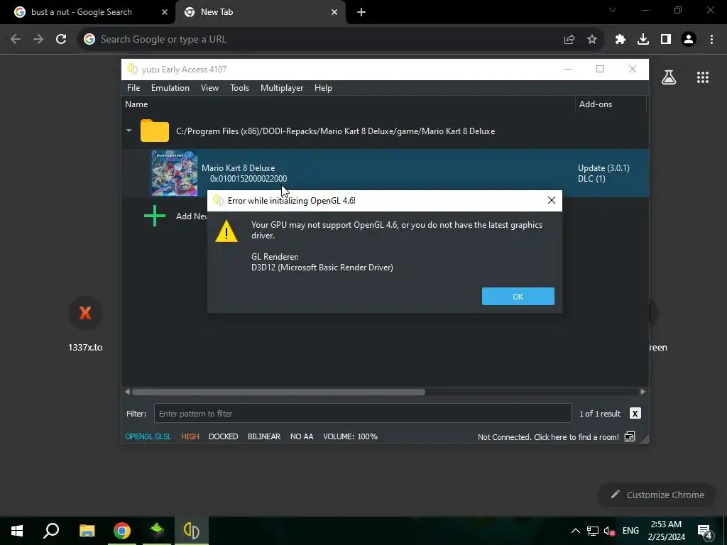Toggle the DOCKED mode status button
This screenshot has width=727, height=545.
224,436
